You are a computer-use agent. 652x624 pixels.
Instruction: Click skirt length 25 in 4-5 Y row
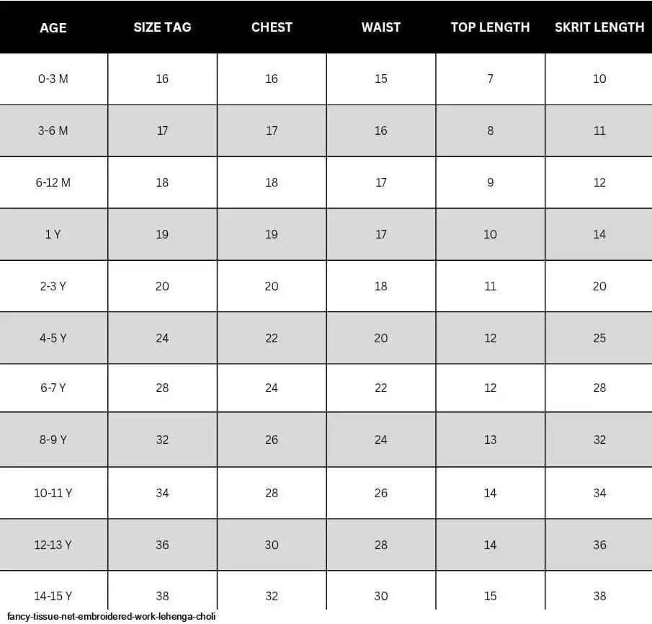coord(599,338)
